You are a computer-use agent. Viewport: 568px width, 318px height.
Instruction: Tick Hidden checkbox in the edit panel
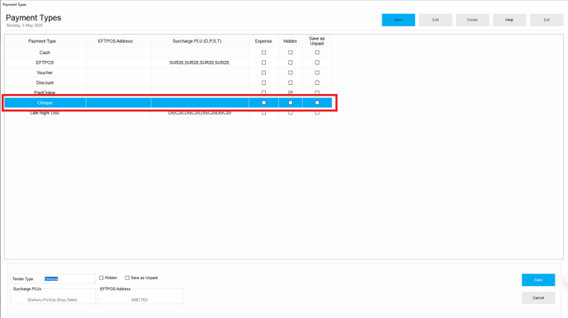tap(102, 278)
